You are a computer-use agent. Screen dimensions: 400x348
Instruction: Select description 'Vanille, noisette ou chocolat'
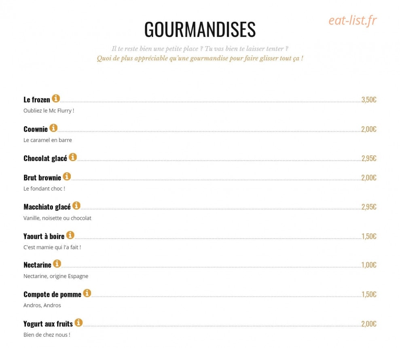click(57, 218)
